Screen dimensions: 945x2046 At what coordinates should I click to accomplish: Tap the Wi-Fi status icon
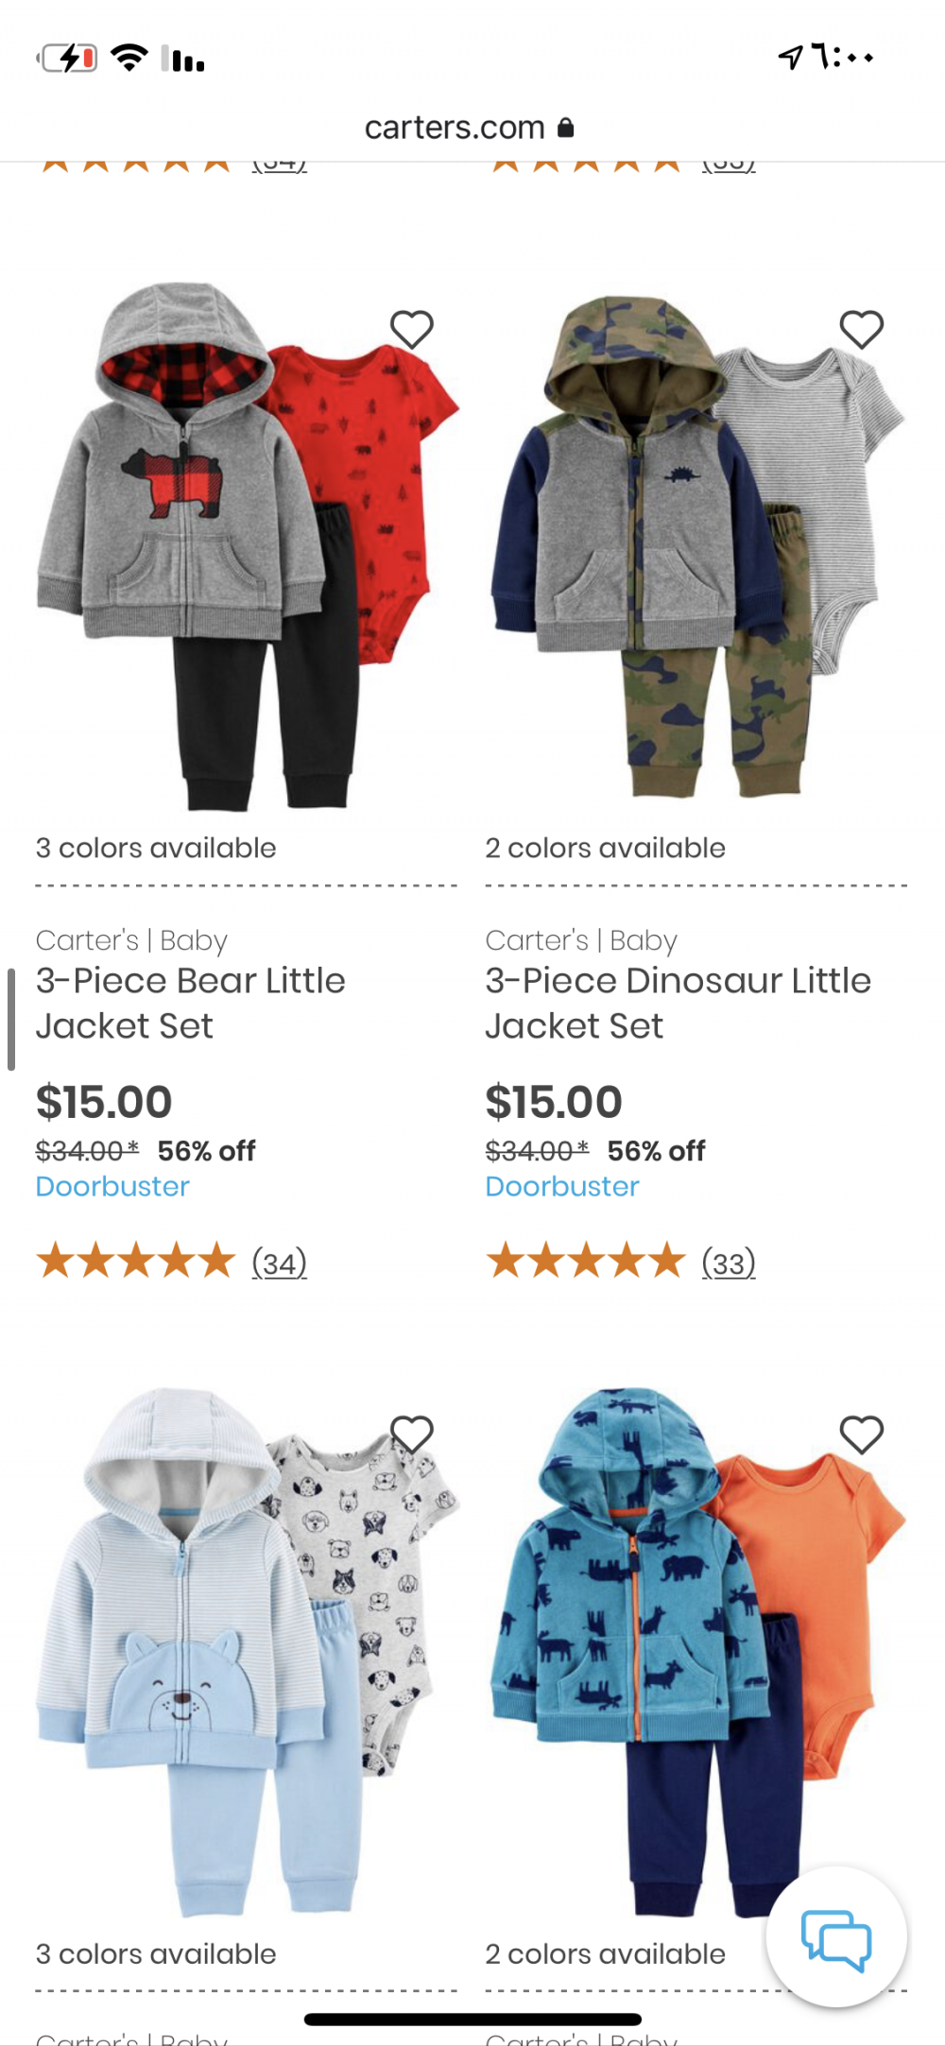click(x=129, y=59)
